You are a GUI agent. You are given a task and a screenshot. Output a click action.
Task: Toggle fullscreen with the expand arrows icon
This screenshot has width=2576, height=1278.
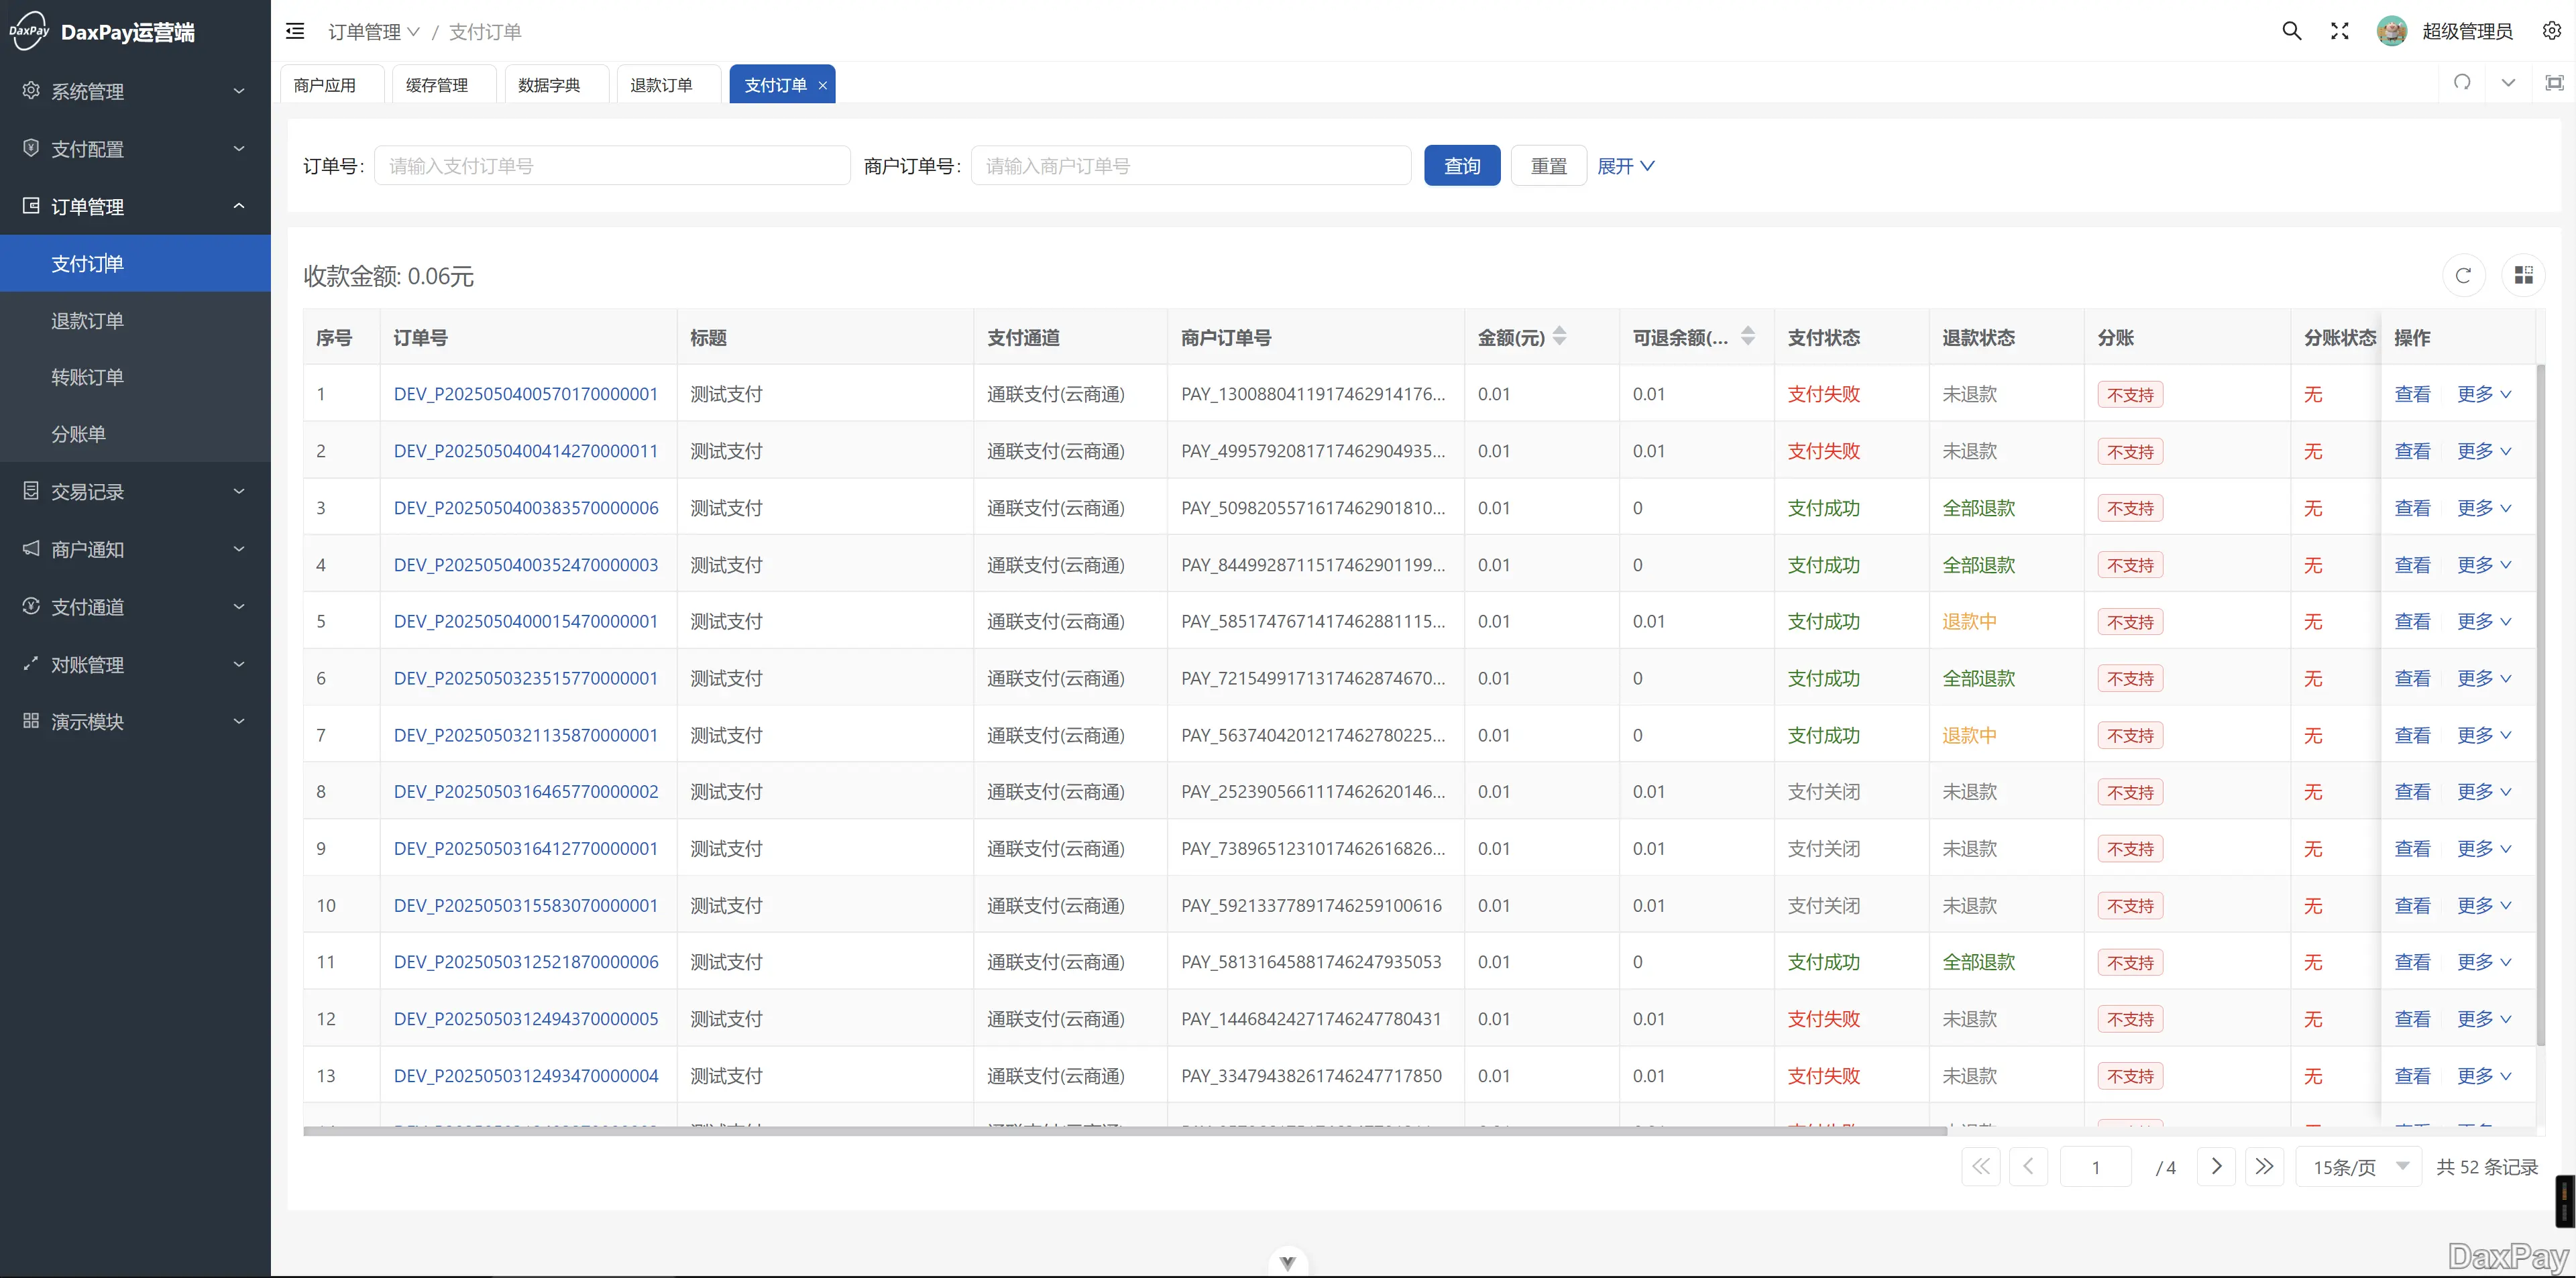(x=2339, y=31)
